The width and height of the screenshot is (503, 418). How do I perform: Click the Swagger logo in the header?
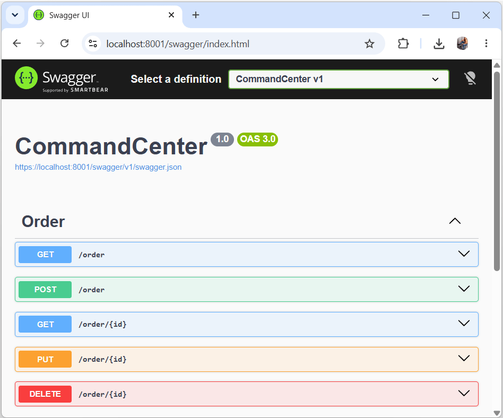[61, 79]
